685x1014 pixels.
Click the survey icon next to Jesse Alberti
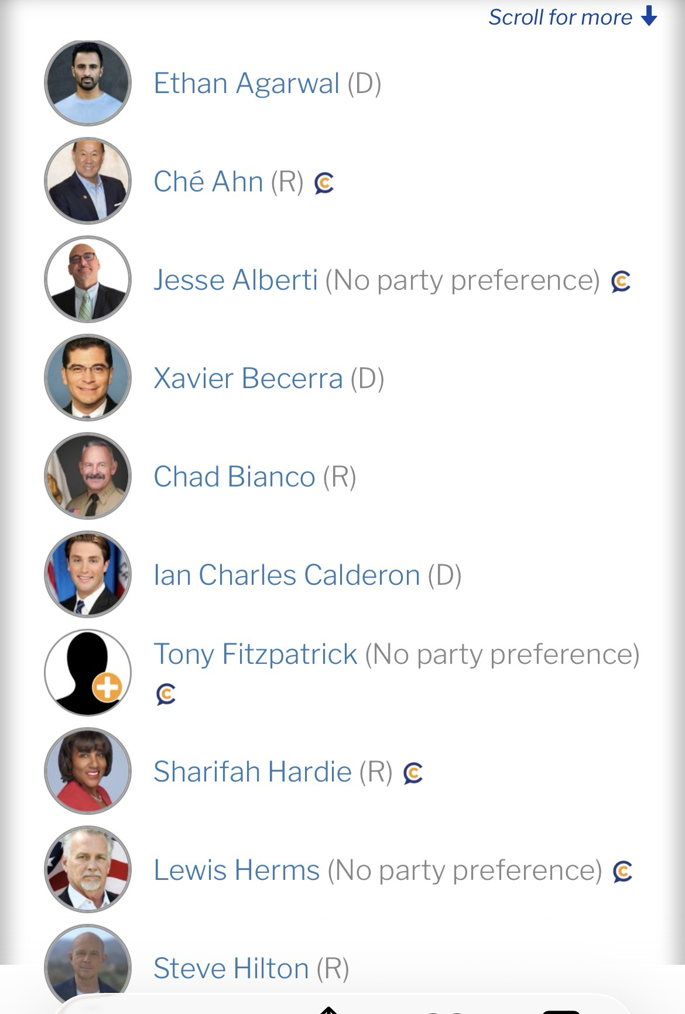[x=621, y=282]
